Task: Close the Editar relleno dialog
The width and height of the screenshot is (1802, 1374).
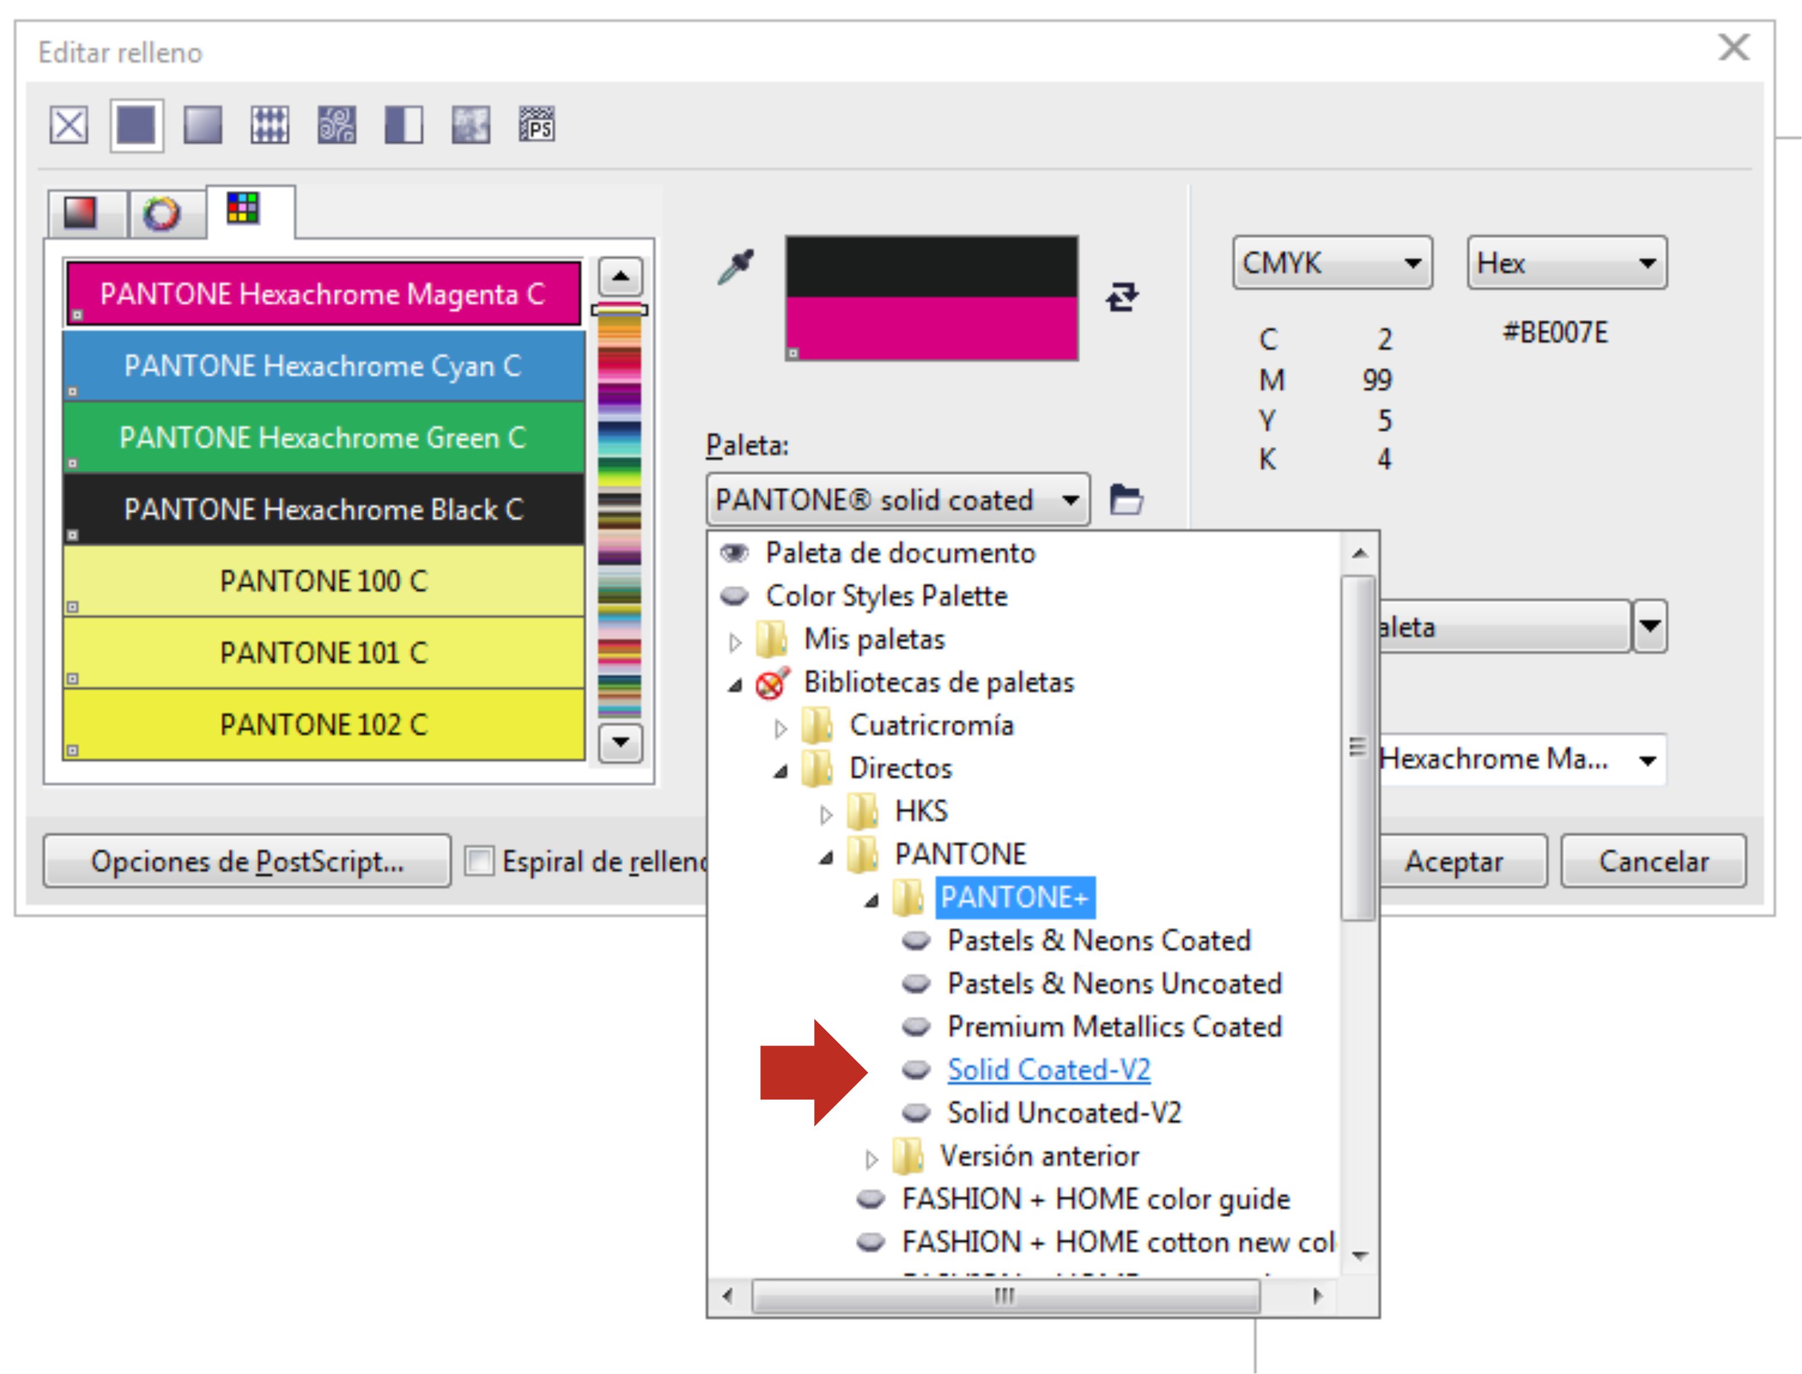Action: [x=1733, y=47]
